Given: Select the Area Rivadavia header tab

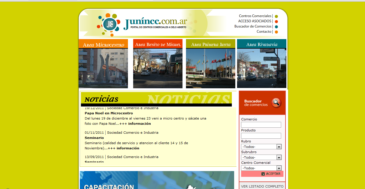Looking at the screenshot, I should coord(262,44).
